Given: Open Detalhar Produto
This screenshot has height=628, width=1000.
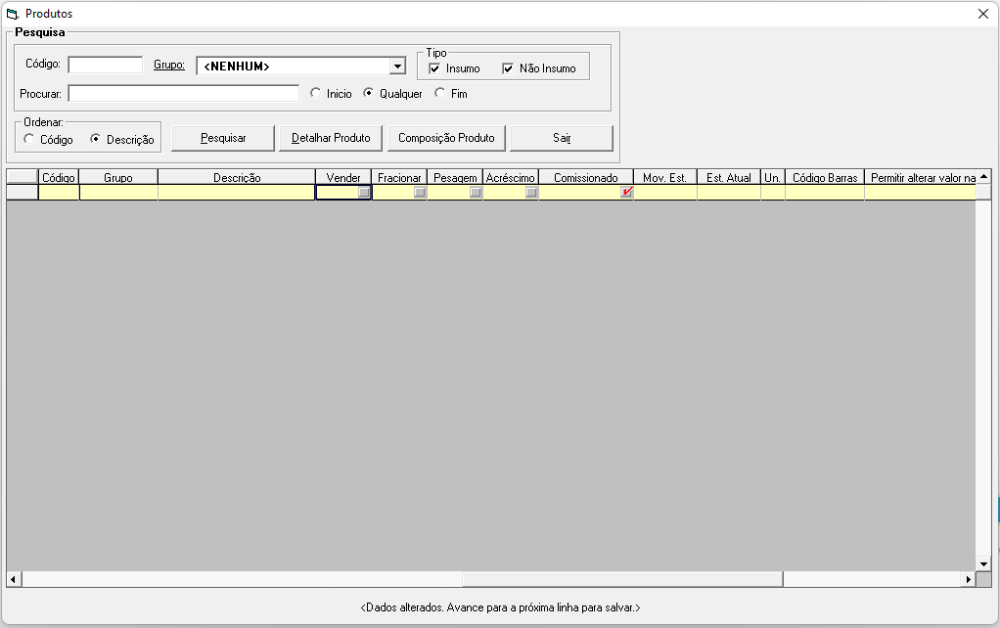Looking at the screenshot, I should pos(331,138).
